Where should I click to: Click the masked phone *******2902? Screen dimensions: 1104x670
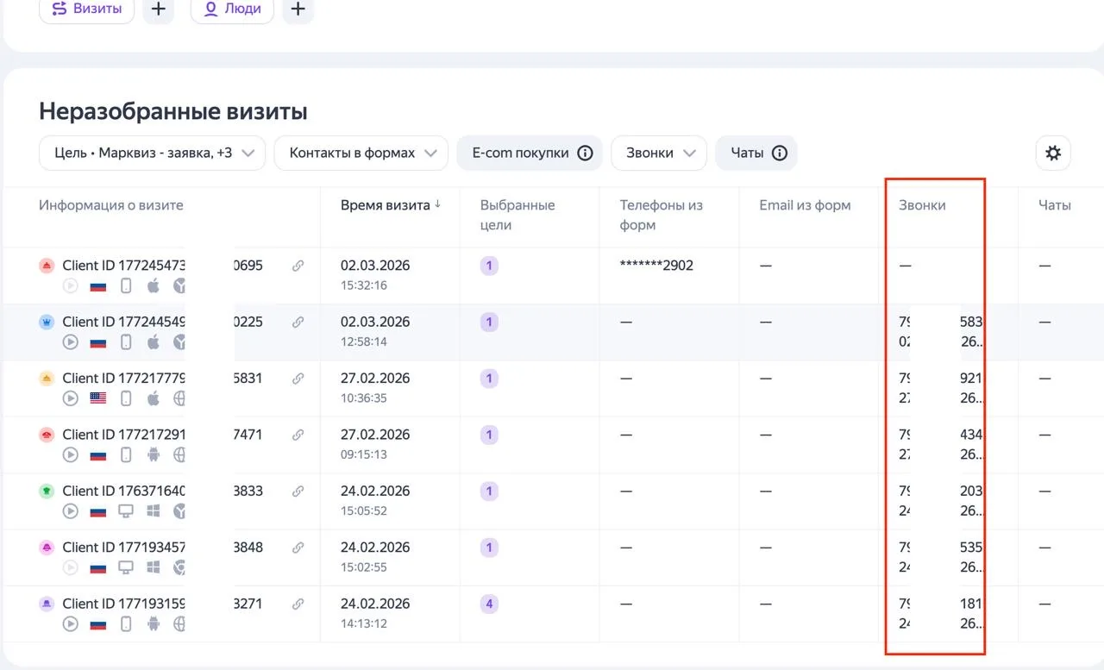pos(656,266)
